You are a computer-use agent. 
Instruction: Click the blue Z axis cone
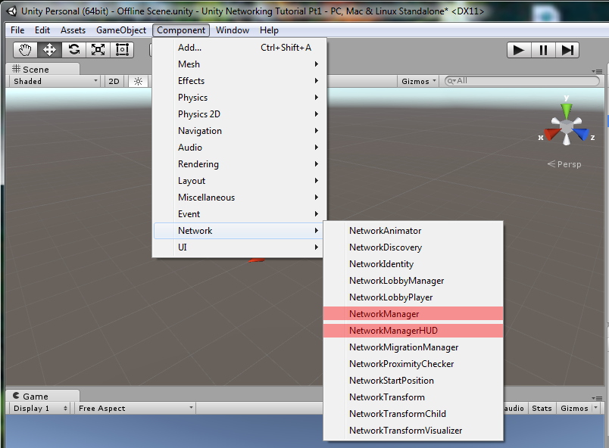point(582,134)
